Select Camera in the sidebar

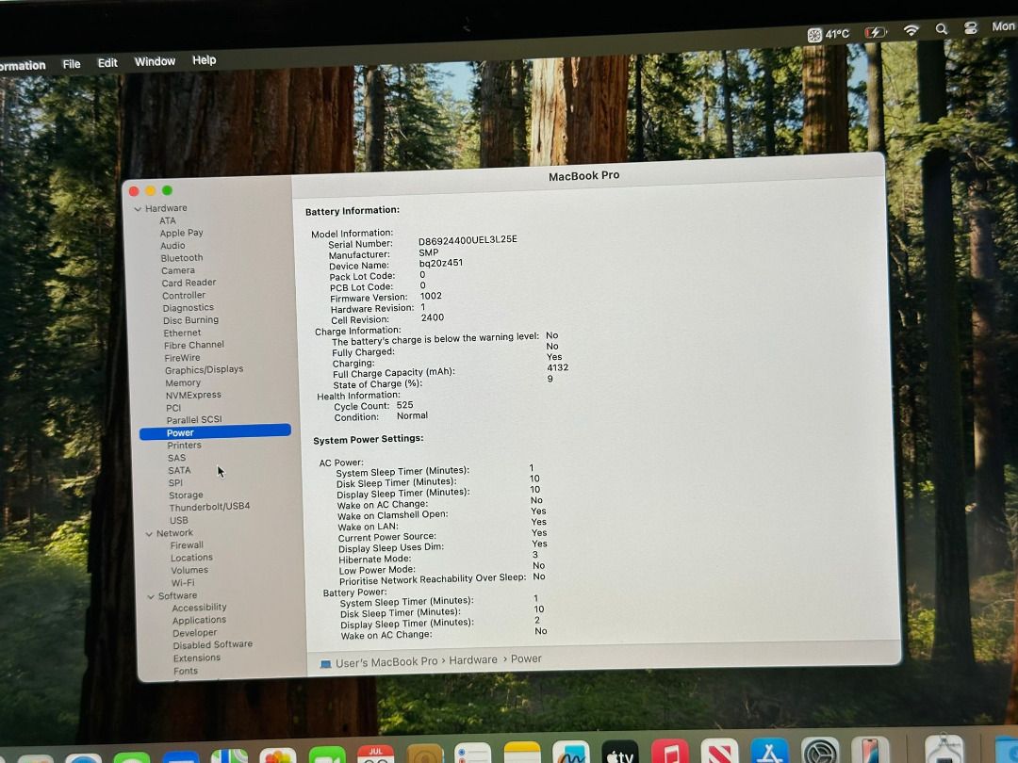click(x=178, y=270)
